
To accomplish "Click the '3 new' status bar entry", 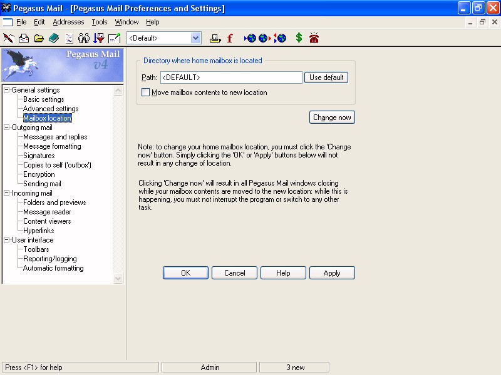I will [294, 367].
